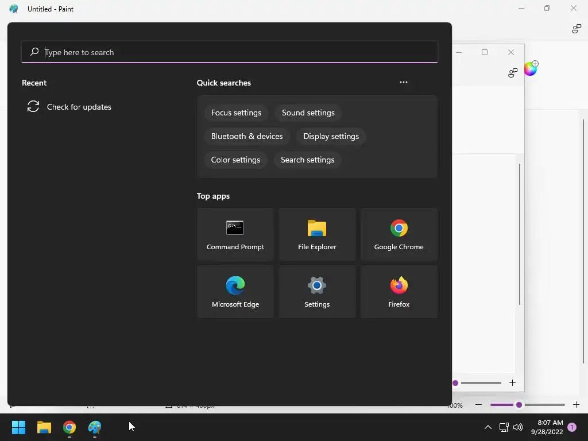Click the Type here to search box

pyautogui.click(x=230, y=52)
